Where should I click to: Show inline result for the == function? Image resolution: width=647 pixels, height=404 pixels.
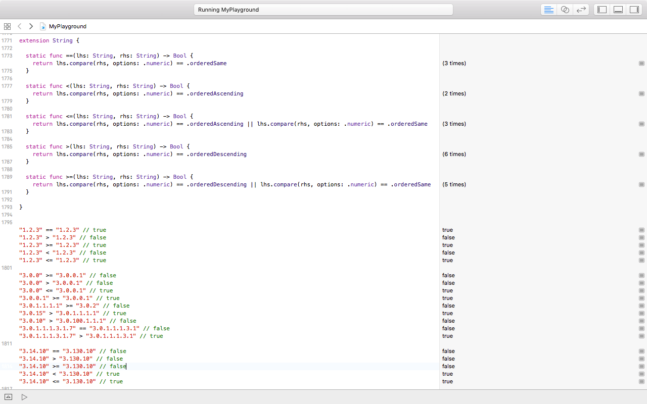tap(641, 63)
